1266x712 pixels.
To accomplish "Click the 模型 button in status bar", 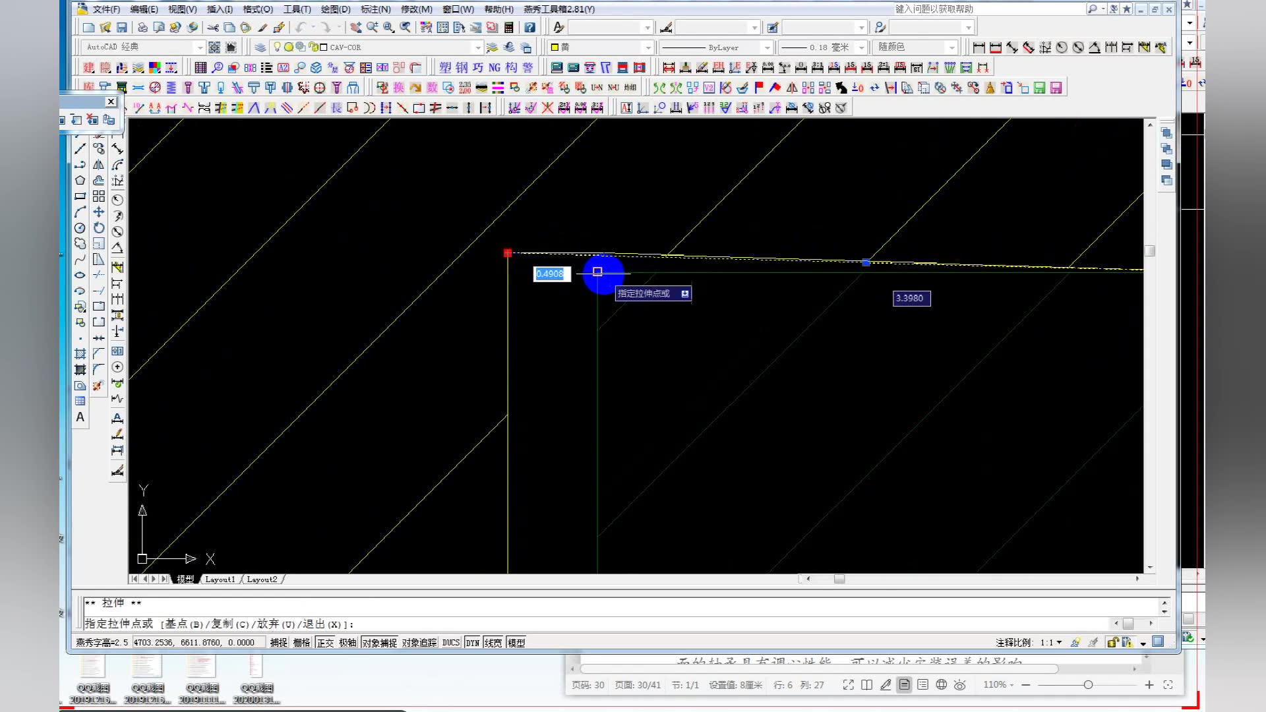I will (x=516, y=643).
